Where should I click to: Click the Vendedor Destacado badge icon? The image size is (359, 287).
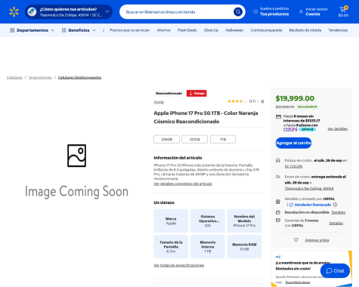[x=291, y=205]
